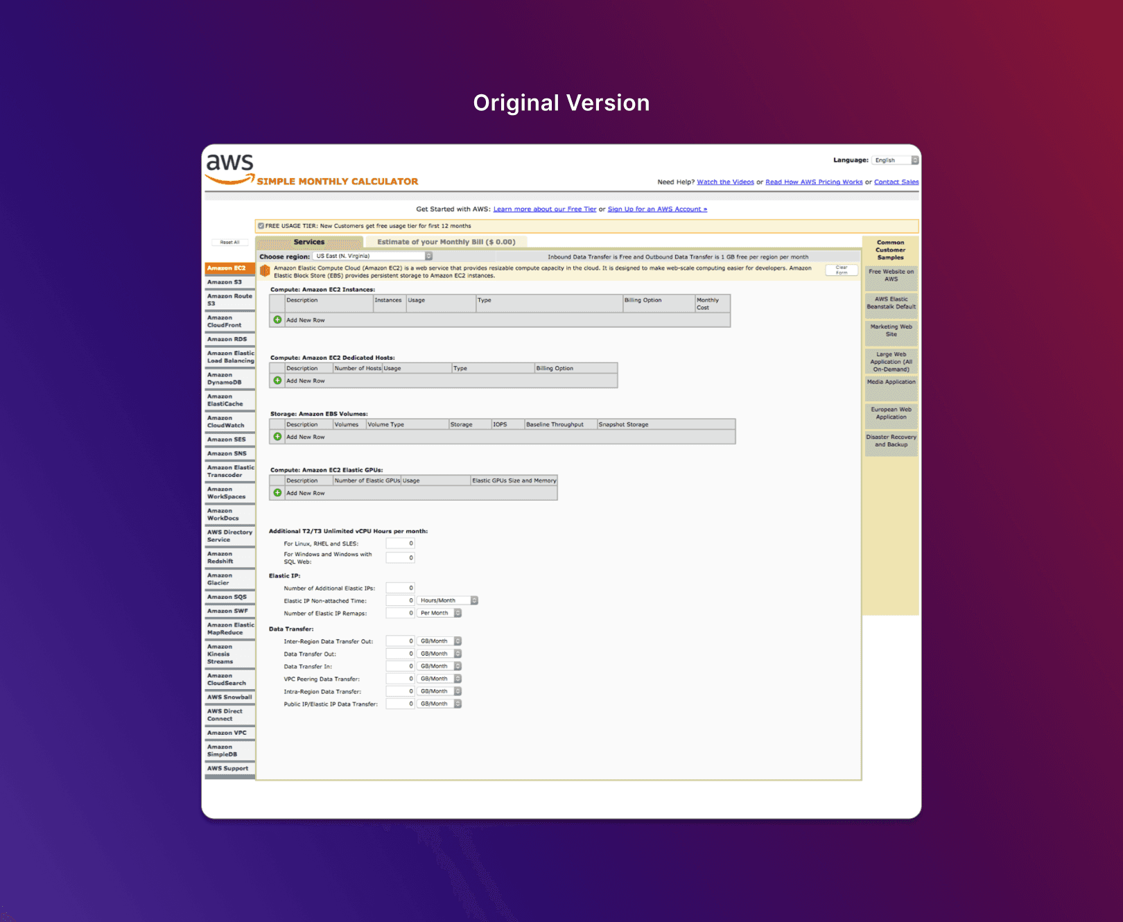The width and height of the screenshot is (1123, 922).
Task: Select Amazon Redshift in the sidebar
Action: coord(230,557)
